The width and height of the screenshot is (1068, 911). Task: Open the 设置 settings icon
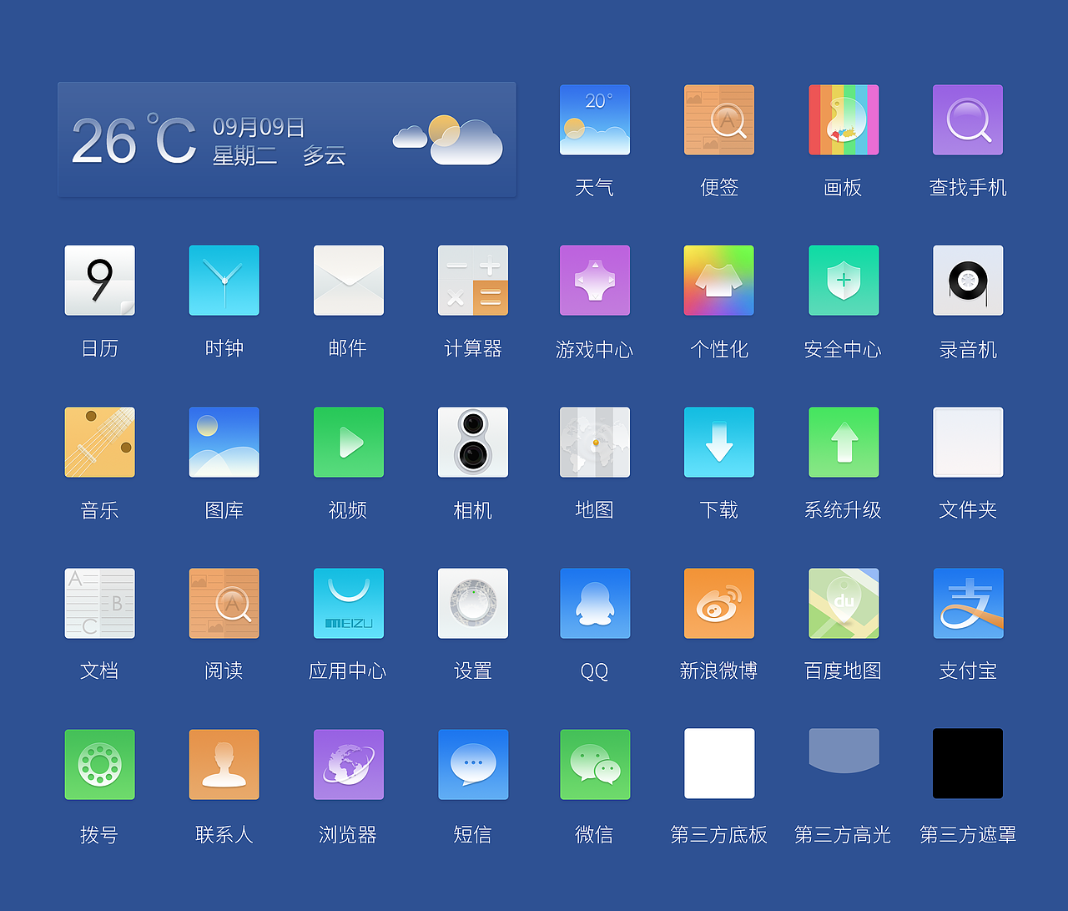pos(473,604)
